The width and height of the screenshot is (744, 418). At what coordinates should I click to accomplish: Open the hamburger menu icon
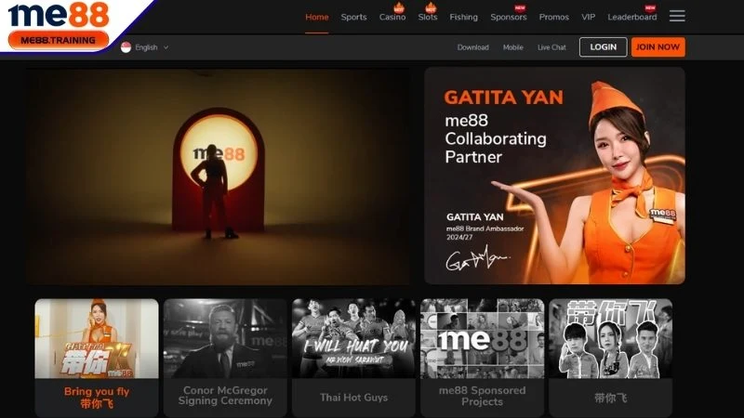[677, 16]
